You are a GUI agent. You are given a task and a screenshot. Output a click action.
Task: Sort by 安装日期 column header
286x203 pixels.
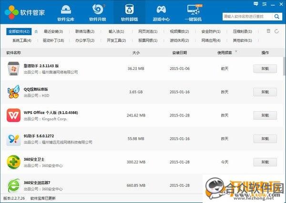(x=180, y=53)
